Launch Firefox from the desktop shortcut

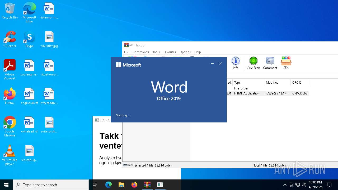click(x=10, y=97)
